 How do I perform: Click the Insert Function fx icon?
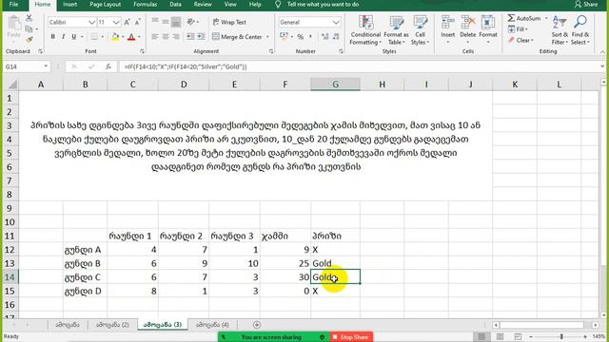tap(108, 66)
